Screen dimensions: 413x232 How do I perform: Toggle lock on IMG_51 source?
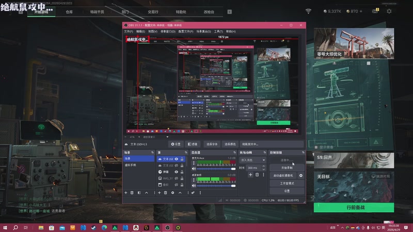(x=182, y=178)
